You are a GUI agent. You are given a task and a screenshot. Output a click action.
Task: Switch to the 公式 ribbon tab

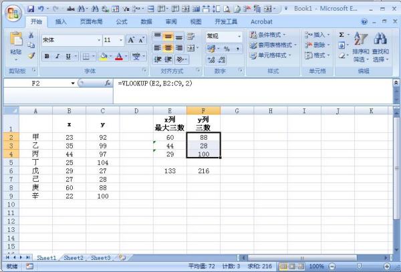[x=122, y=22]
